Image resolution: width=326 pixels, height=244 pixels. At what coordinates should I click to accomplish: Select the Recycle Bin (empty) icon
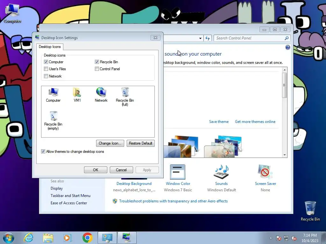point(53,121)
